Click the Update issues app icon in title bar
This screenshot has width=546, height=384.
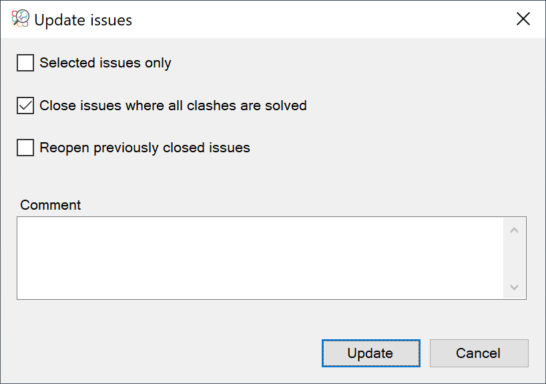(20, 18)
